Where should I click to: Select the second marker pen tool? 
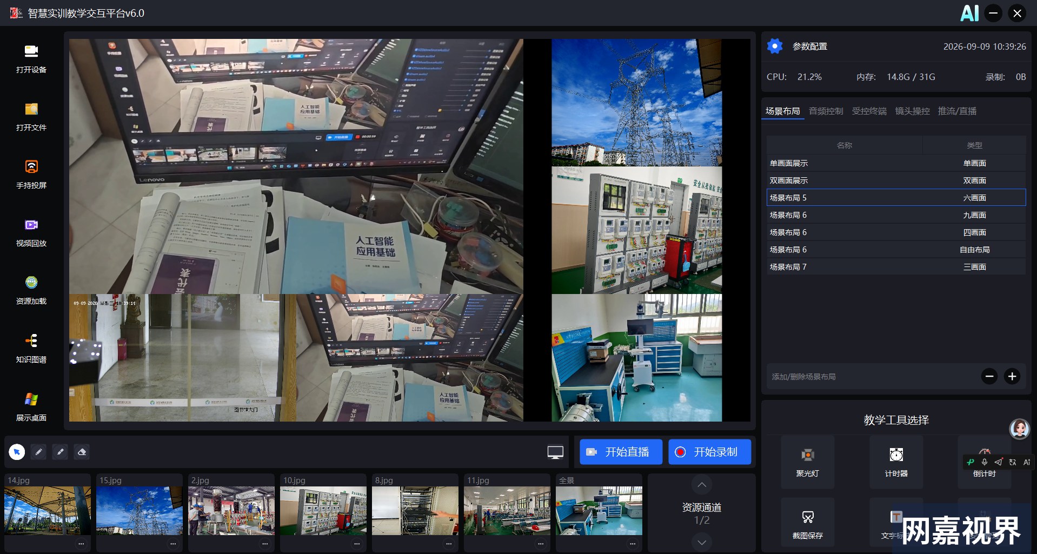click(60, 452)
